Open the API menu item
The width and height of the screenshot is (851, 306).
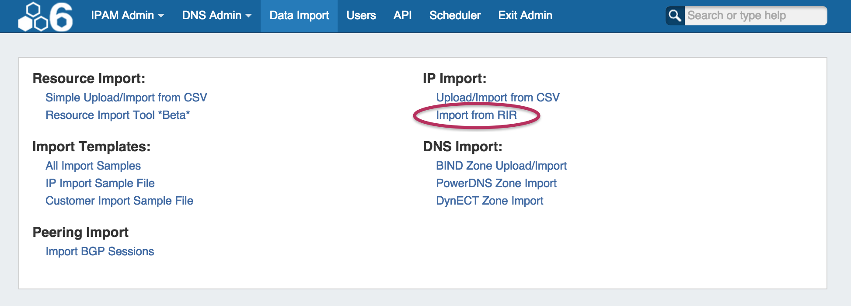point(402,15)
